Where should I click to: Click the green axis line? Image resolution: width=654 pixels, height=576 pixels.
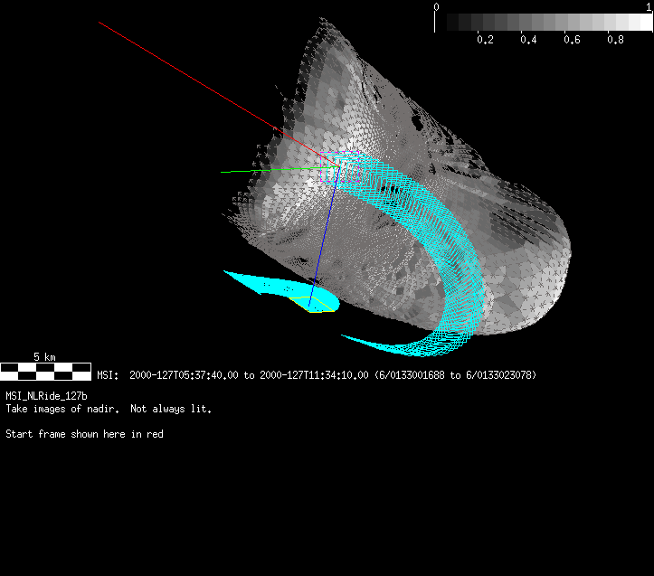click(x=280, y=169)
